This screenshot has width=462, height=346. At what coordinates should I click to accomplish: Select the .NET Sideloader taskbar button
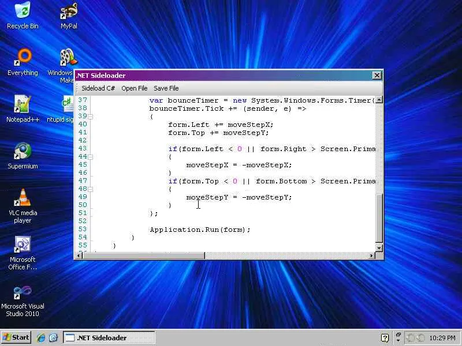coord(109,337)
